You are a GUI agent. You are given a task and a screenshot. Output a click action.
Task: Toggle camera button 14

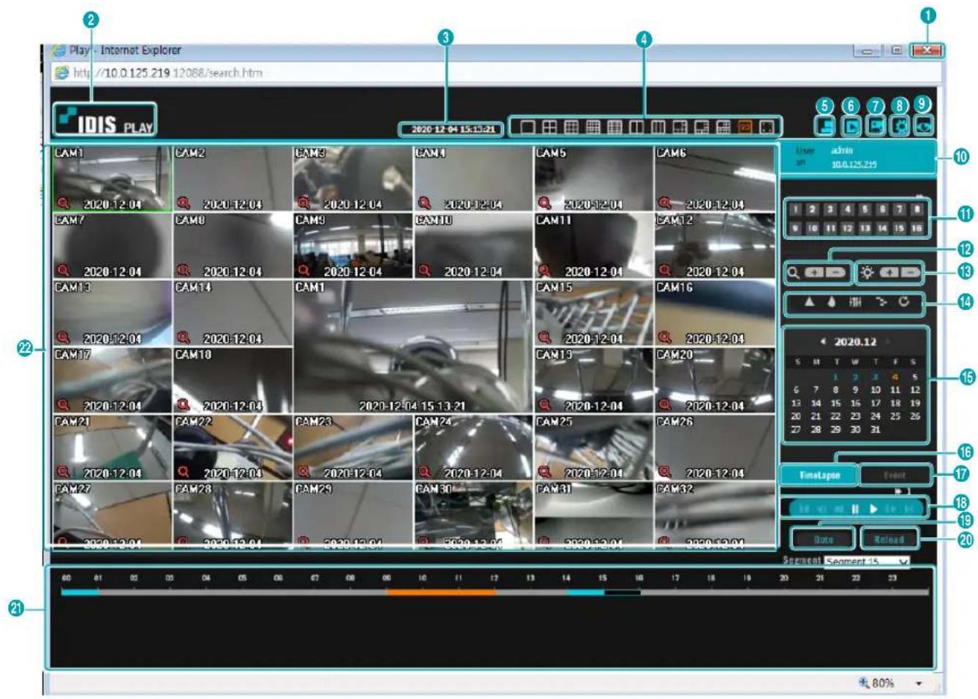click(882, 228)
